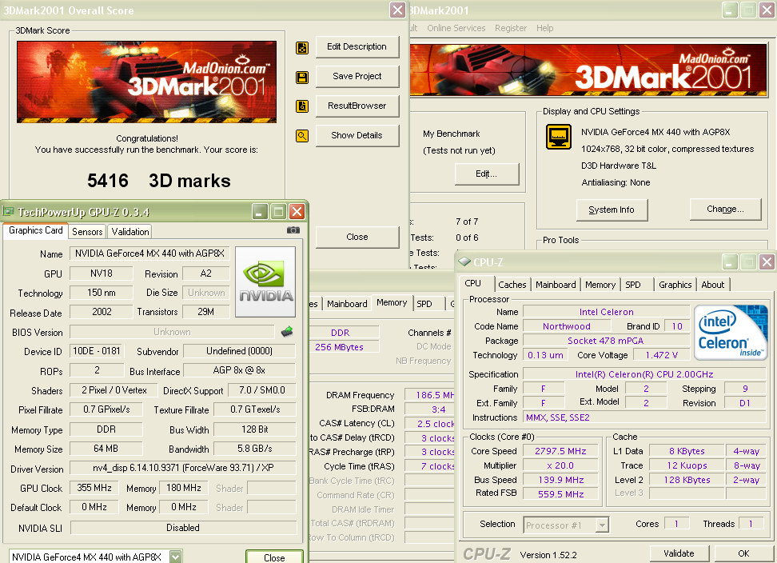Click the Edit... button under My Benchmark
The height and width of the screenshot is (563, 777).
[x=487, y=174]
